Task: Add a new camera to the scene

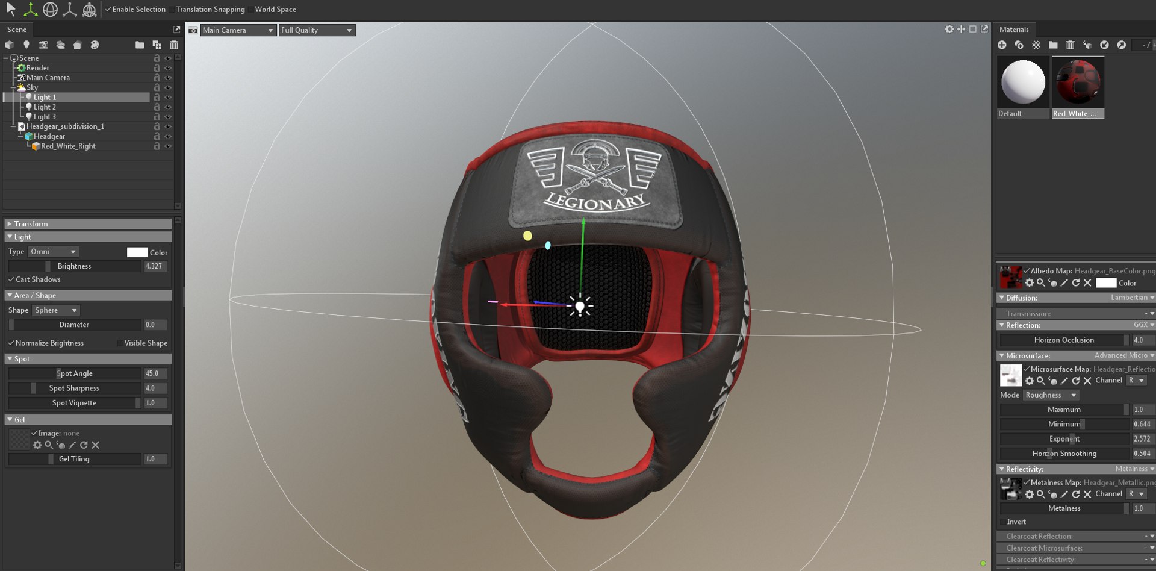Action: point(43,45)
